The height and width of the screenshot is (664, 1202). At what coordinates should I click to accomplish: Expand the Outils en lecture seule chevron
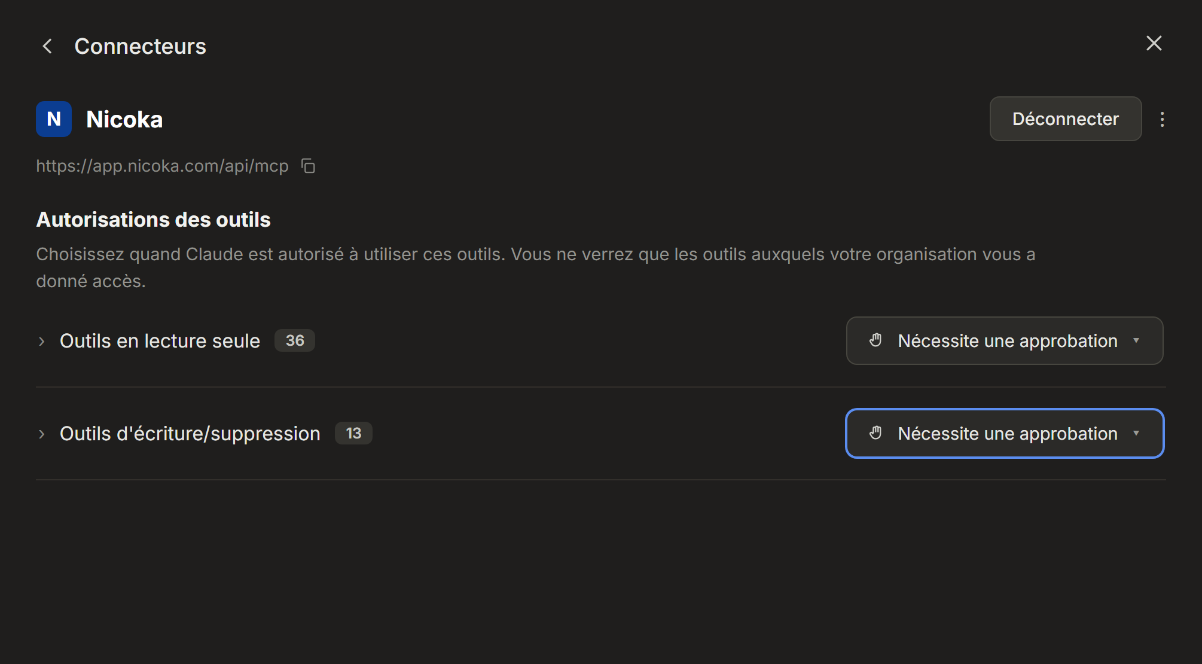[x=41, y=341]
